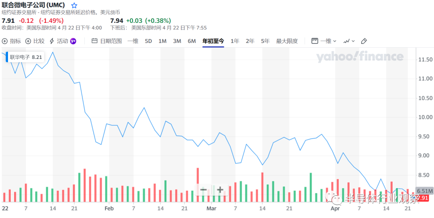
Task: Select the 1M range
Action: pyautogui.click(x=162, y=41)
